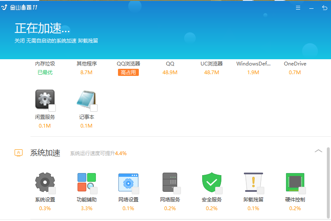Image resolution: width=331 pixels, height=221 pixels.
Task: Click the 系统加速 section title
Action: (x=45, y=153)
